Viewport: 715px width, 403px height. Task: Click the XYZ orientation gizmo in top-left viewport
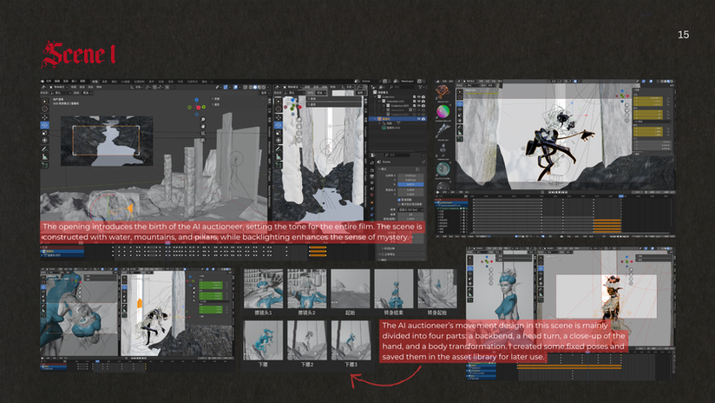(196, 107)
